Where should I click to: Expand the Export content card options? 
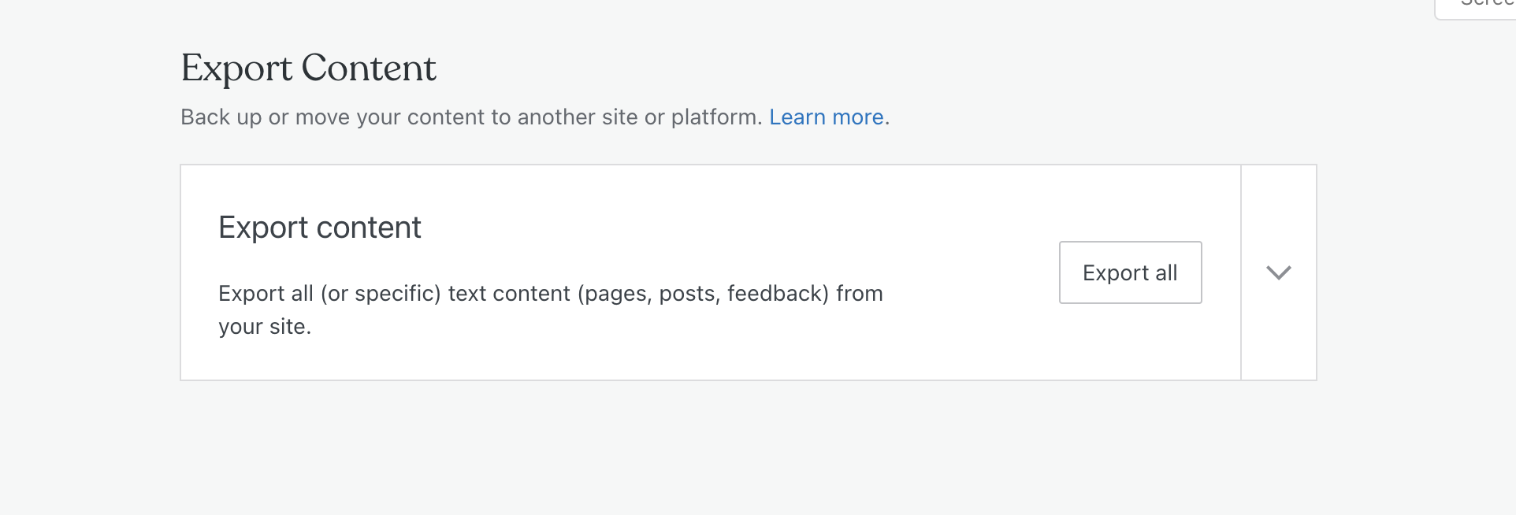click(x=1278, y=272)
